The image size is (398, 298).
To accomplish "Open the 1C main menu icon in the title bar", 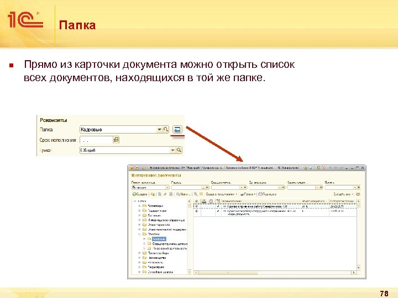I will click(x=131, y=168).
